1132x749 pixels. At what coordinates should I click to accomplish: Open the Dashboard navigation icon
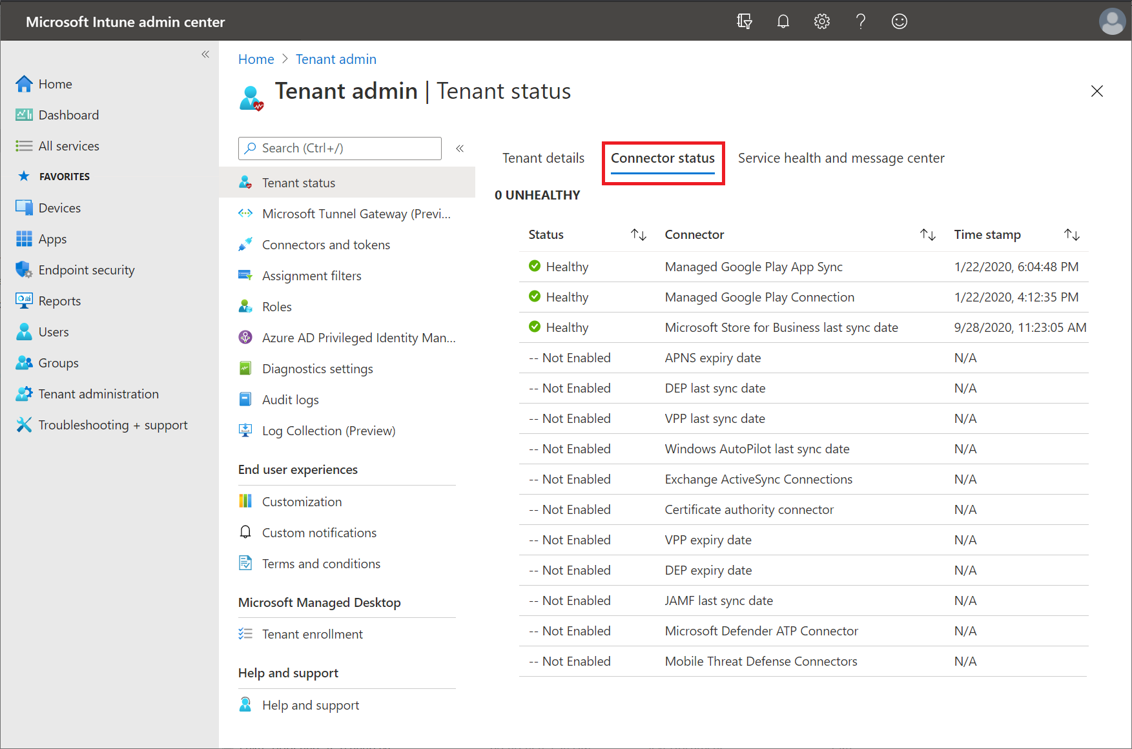[24, 115]
